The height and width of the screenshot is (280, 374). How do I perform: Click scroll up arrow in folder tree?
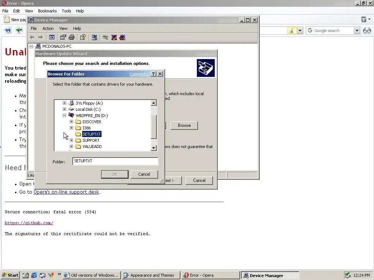pyautogui.click(x=154, y=103)
